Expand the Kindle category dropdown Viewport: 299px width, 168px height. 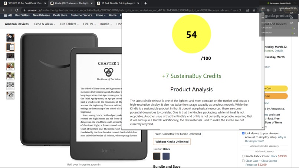click(106, 24)
